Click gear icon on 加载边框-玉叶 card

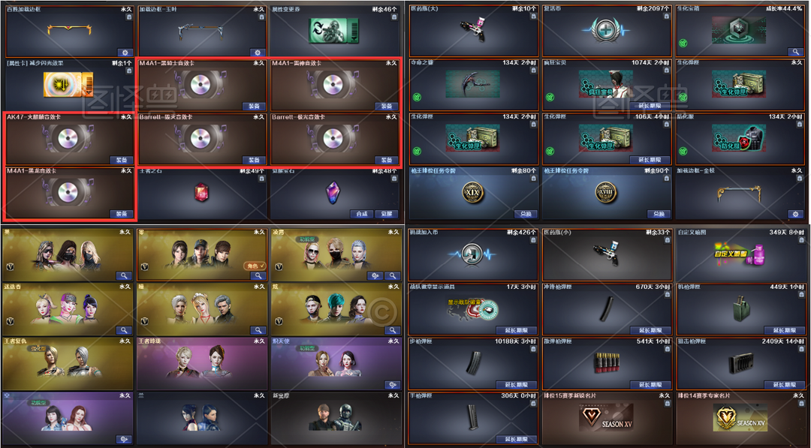[258, 53]
